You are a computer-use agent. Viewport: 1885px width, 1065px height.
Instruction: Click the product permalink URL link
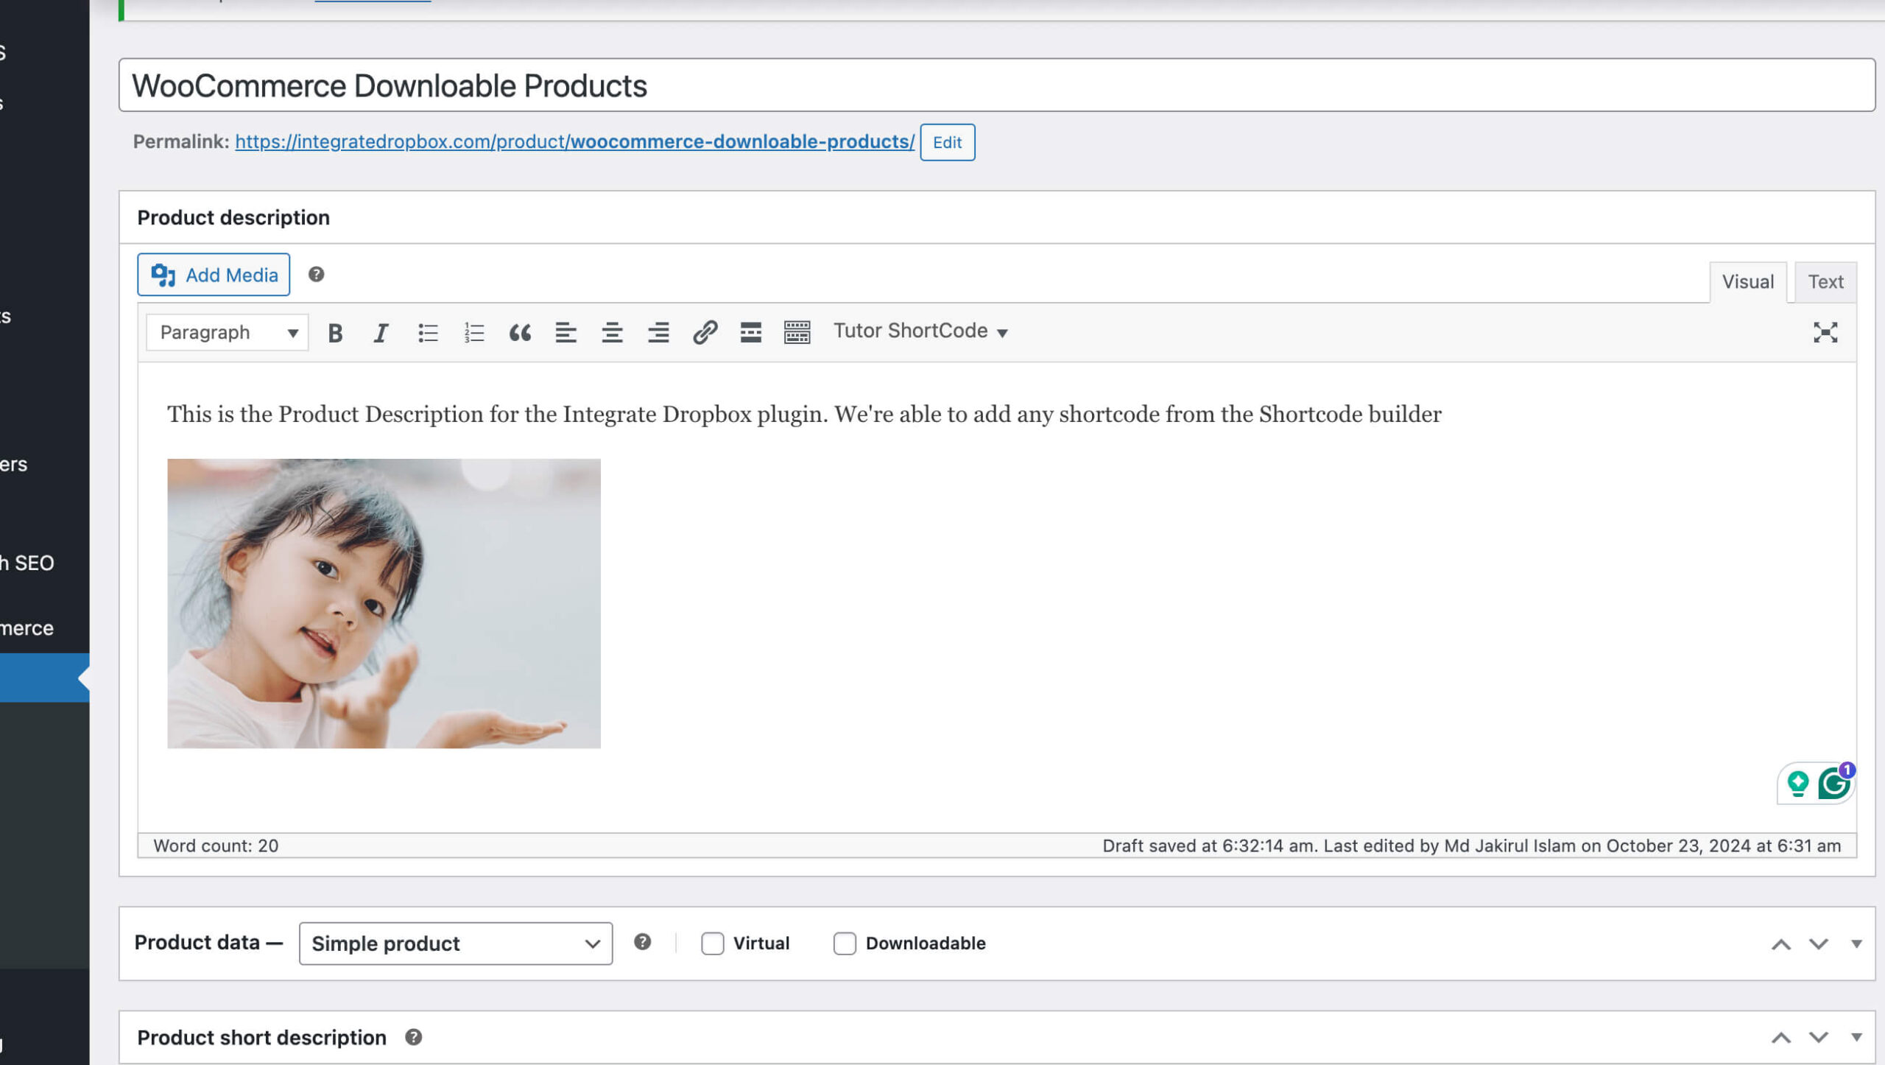pos(572,140)
